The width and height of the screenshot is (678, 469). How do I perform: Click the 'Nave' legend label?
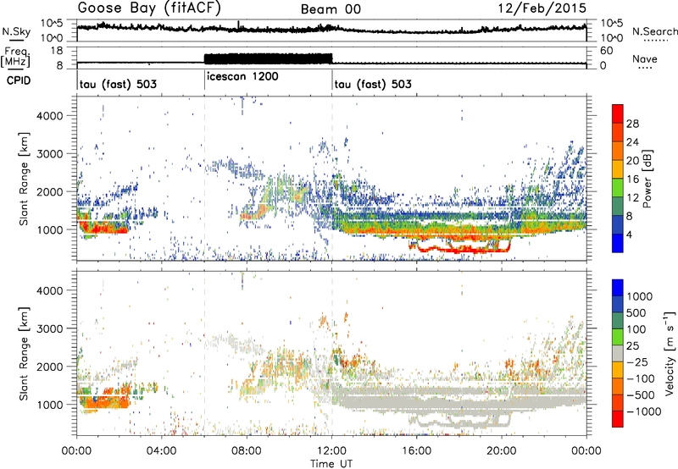(645, 59)
